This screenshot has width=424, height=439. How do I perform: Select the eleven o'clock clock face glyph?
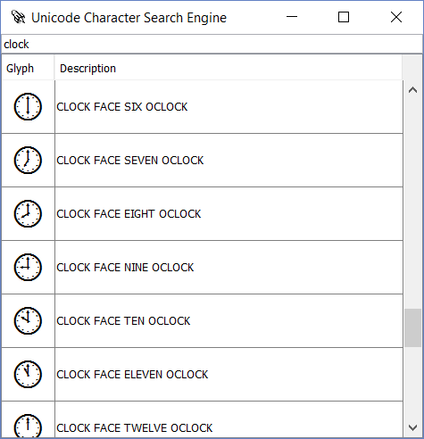click(28, 375)
